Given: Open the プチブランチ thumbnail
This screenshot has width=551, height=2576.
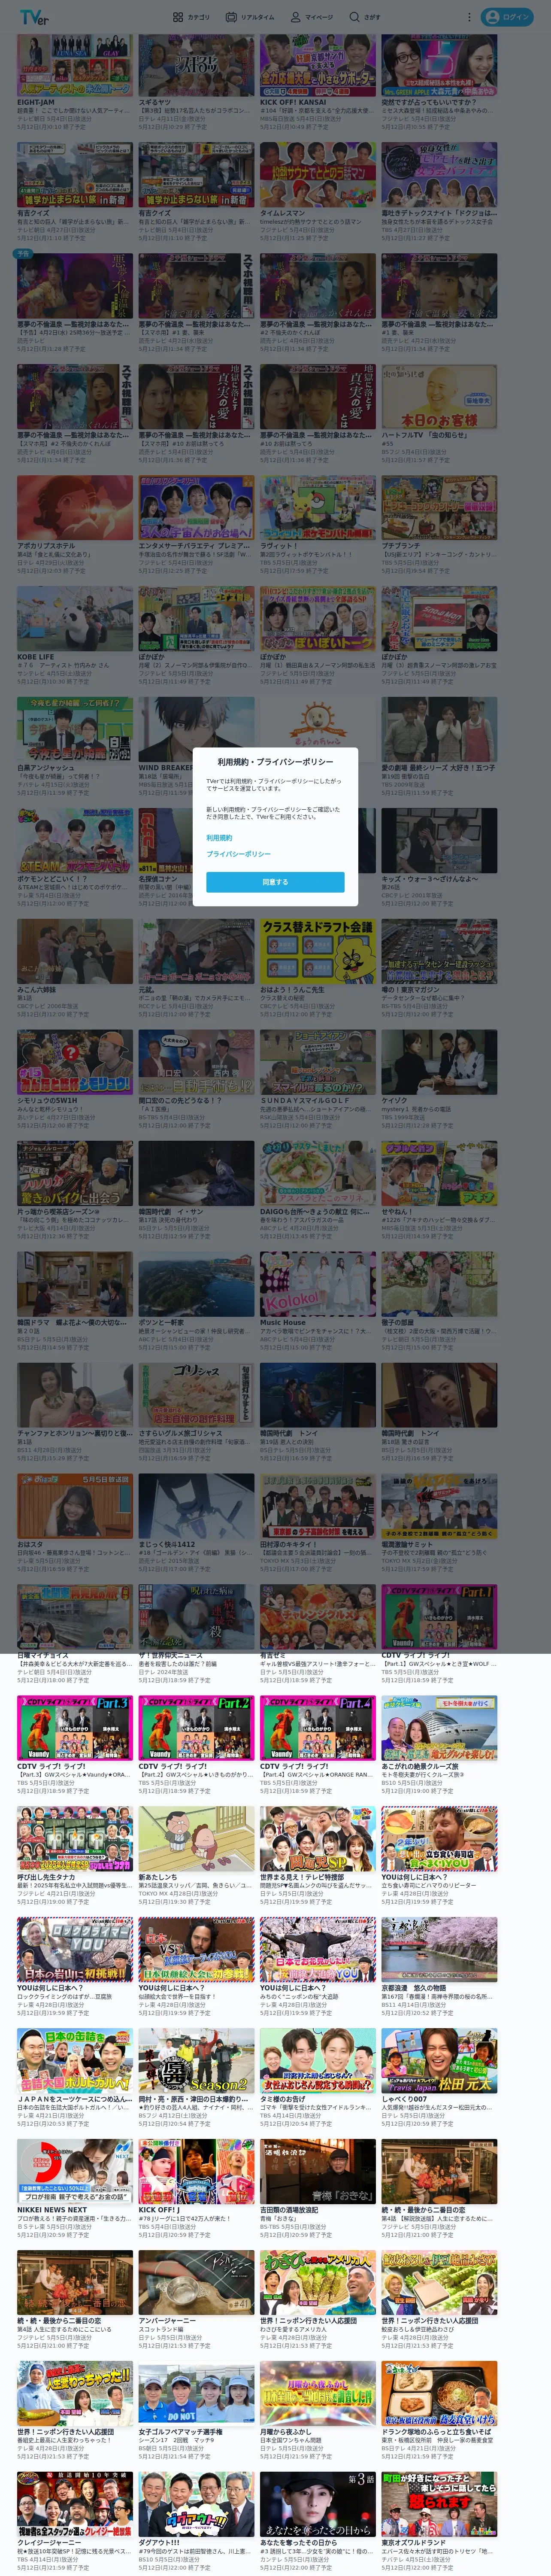Looking at the screenshot, I should (439, 508).
